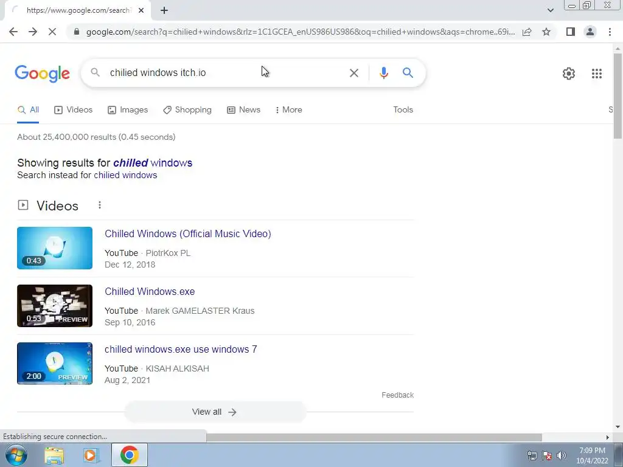The width and height of the screenshot is (623, 467).
Task: Search instead for 'chilied windows'
Action: click(x=125, y=175)
